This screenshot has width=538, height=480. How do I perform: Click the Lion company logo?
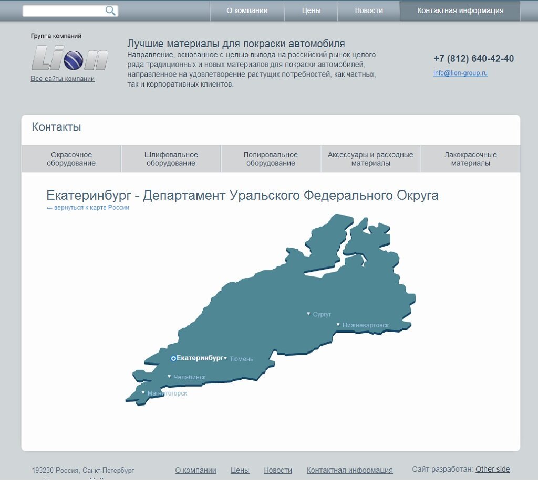69,58
